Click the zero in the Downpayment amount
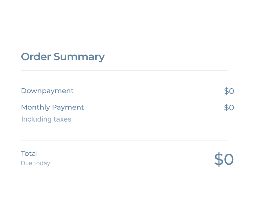Viewport: 255px width, 214px height. pos(231,91)
